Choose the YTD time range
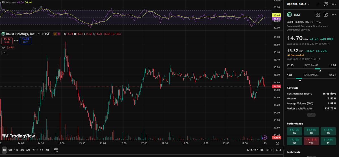This screenshot has width=339, height=157. [35, 150]
